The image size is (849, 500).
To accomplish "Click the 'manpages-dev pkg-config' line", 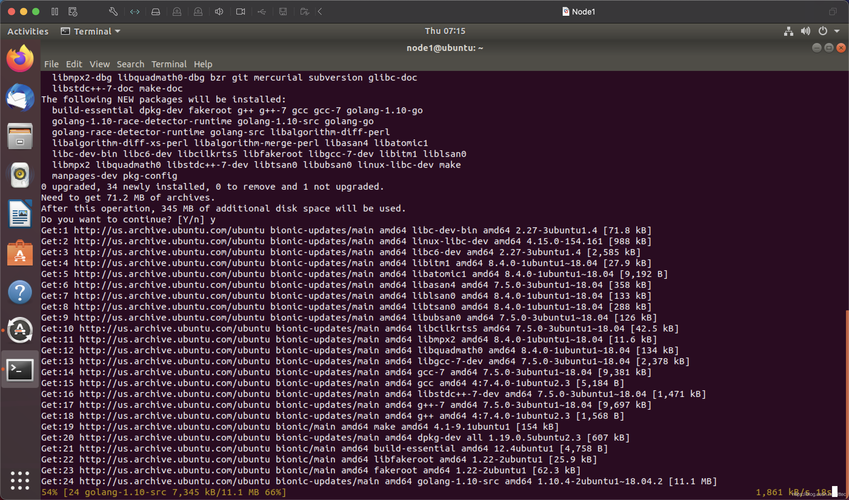I will [x=115, y=176].
